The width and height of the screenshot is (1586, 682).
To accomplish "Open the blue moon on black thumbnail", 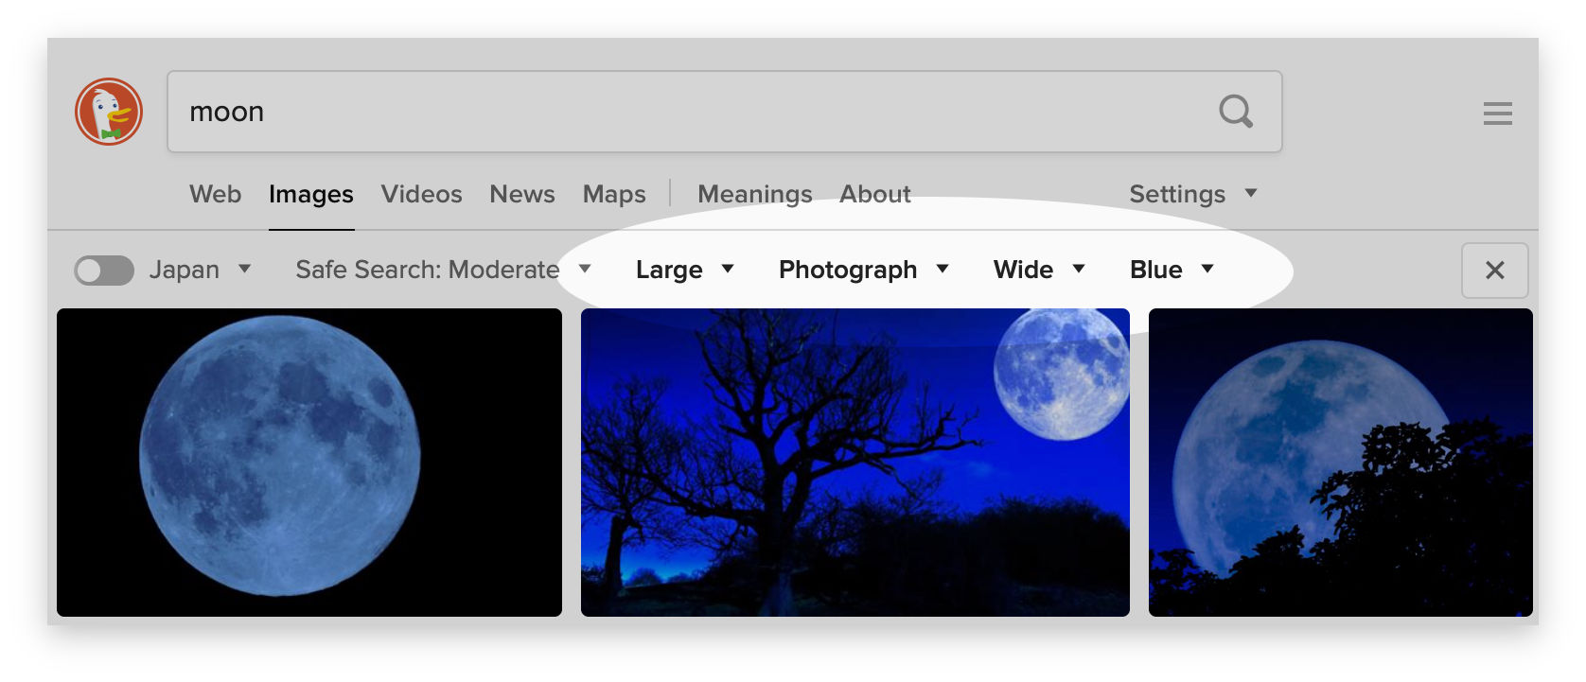I will click(x=309, y=463).
